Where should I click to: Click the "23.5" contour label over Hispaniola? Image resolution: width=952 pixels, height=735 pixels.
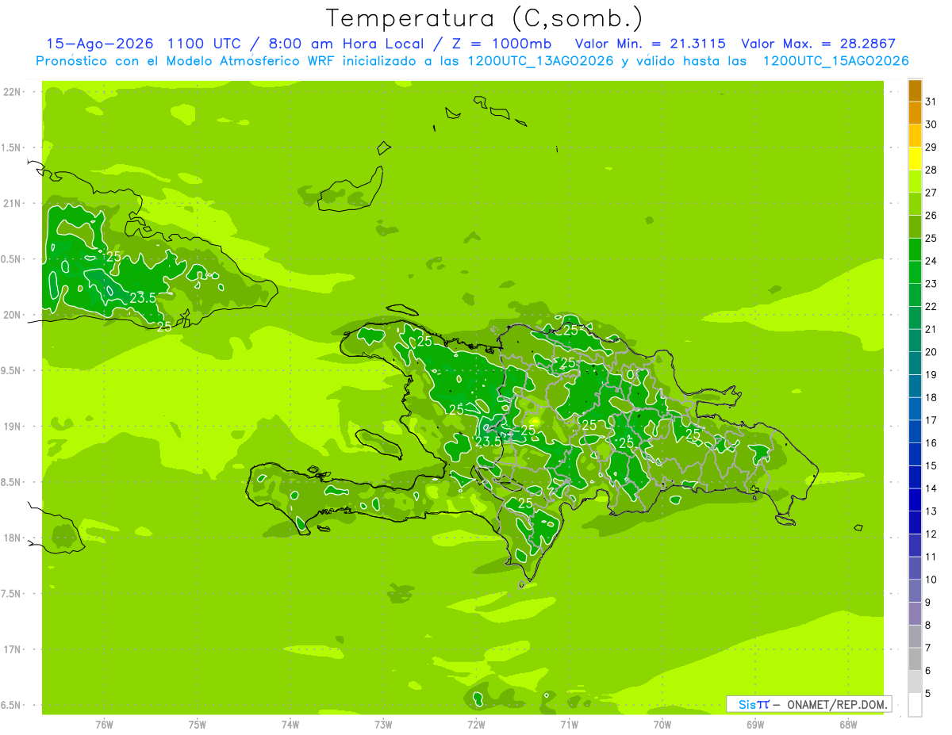[x=488, y=442]
